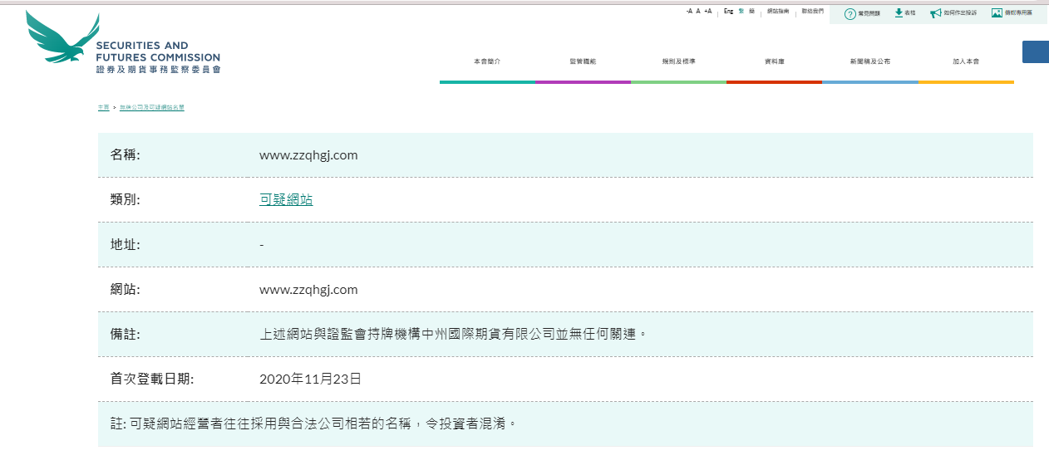Open the 資料庫 menu item
1049x470 pixels.
coord(774,62)
